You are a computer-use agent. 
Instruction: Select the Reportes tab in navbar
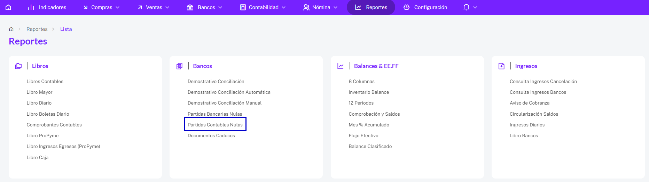point(371,7)
